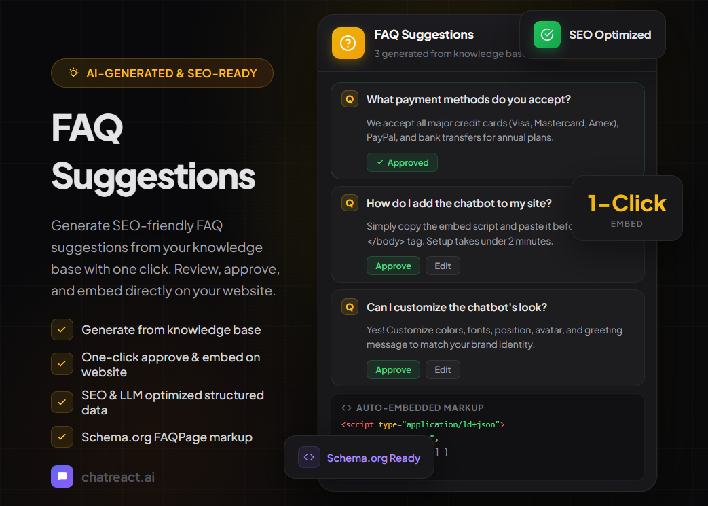Click the purple code icon on Schema.org Ready badge
The image size is (708, 506).
(x=308, y=457)
